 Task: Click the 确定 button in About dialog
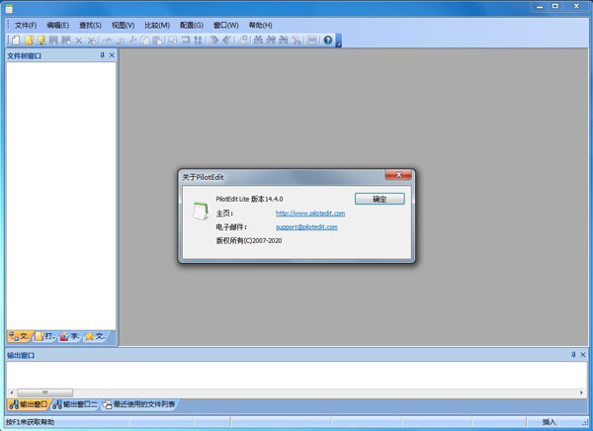[x=380, y=199]
